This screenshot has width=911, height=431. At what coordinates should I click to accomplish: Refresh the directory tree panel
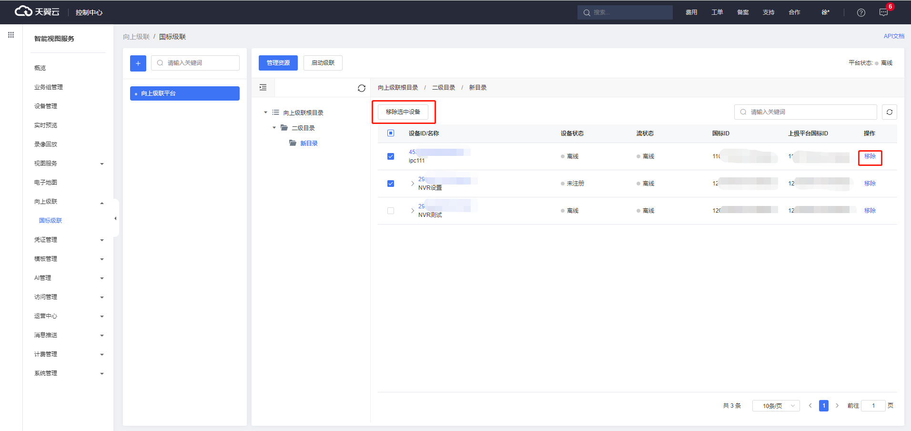coord(361,88)
